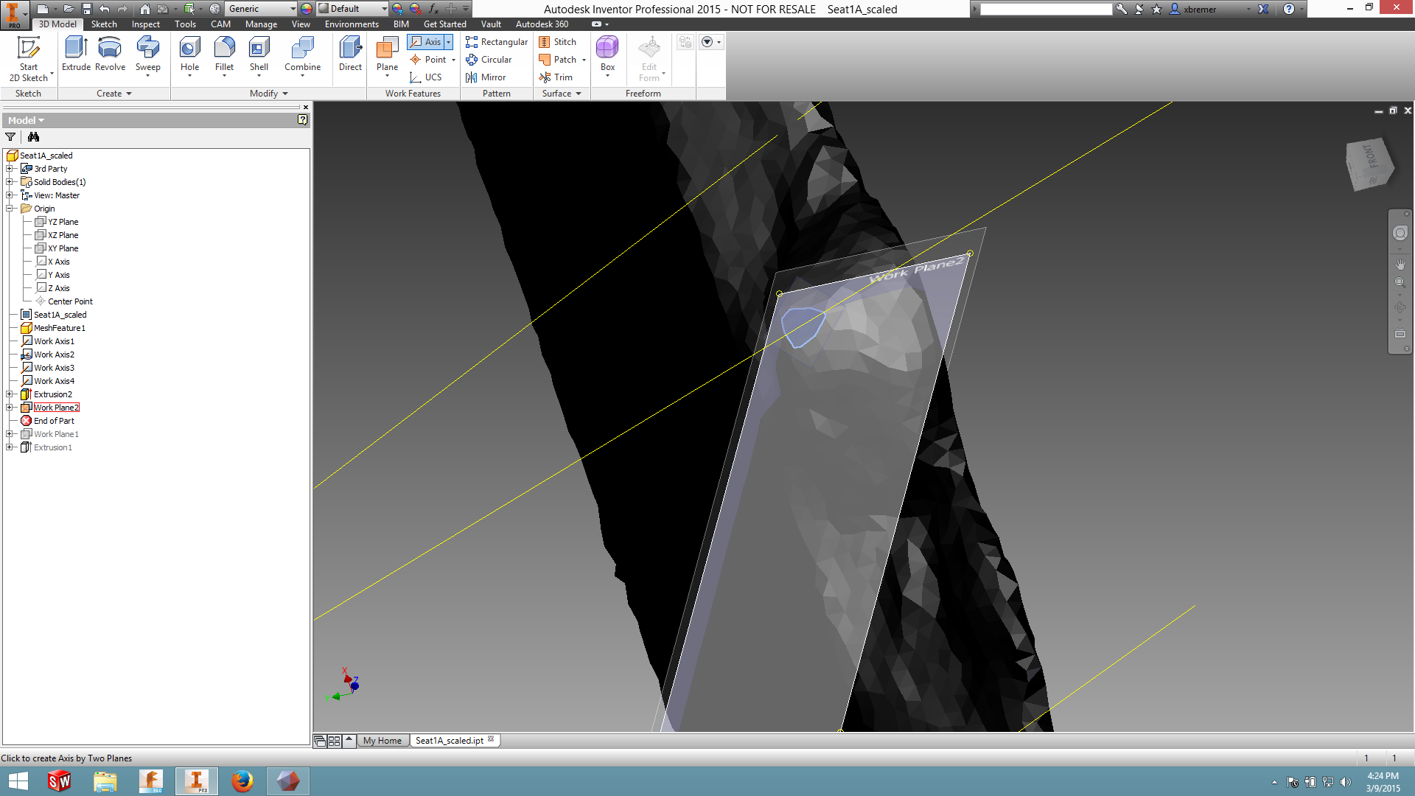The image size is (1415, 796).
Task: Click the Axis work feature button
Action: tap(425, 42)
